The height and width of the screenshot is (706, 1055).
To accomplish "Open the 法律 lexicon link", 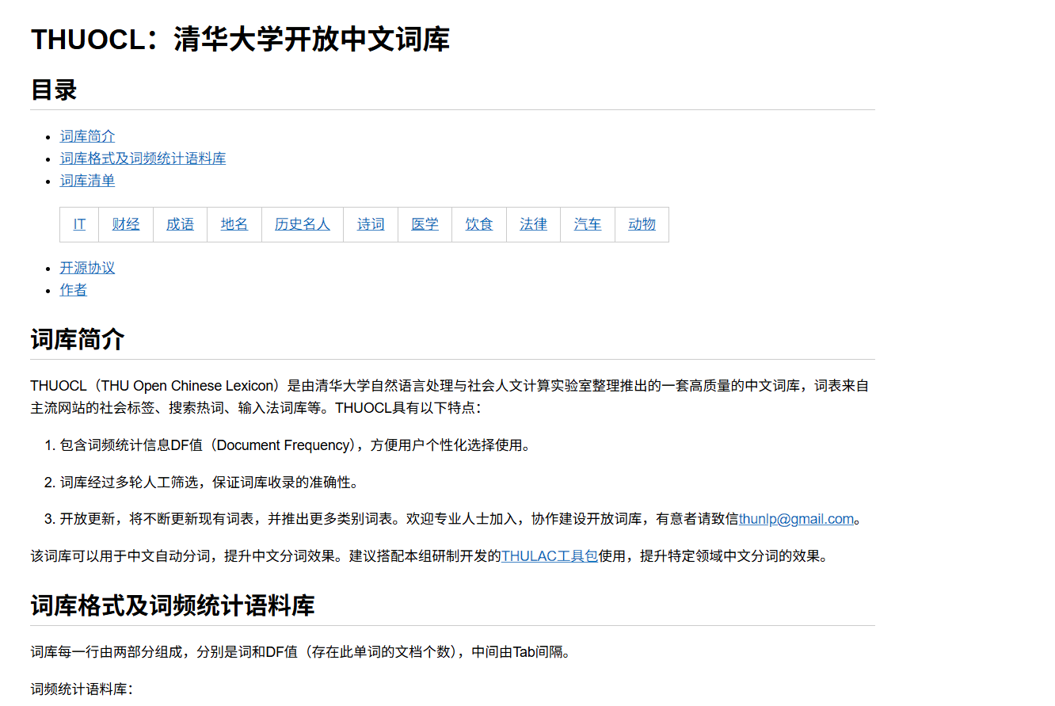I will [533, 224].
